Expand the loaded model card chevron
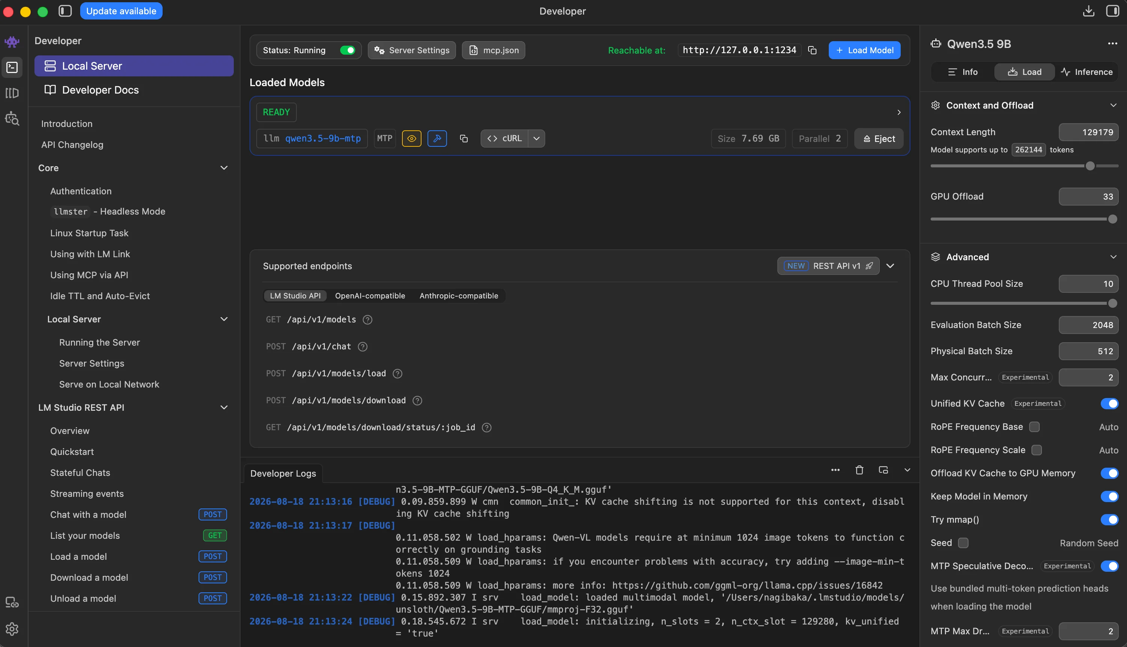 pyautogui.click(x=898, y=112)
